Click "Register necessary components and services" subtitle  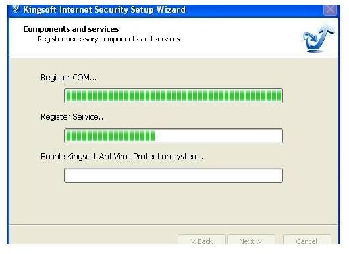click(109, 39)
